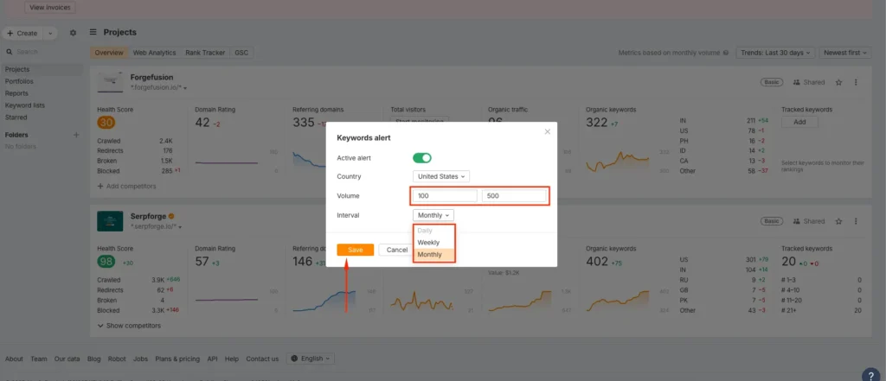The height and width of the screenshot is (381, 886).
Task: Click the hamburger menu icon next to Projects
Action: coord(93,32)
